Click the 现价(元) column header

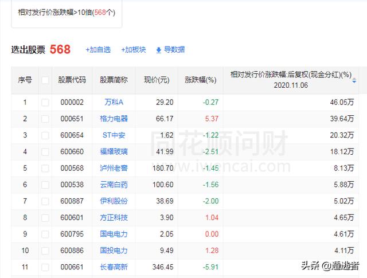pyautogui.click(x=157, y=80)
